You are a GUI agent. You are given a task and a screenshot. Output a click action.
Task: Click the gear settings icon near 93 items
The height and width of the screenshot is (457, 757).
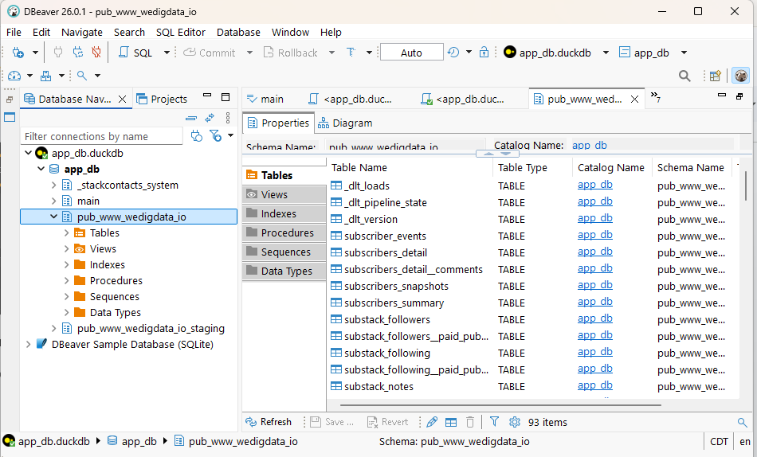coord(515,422)
